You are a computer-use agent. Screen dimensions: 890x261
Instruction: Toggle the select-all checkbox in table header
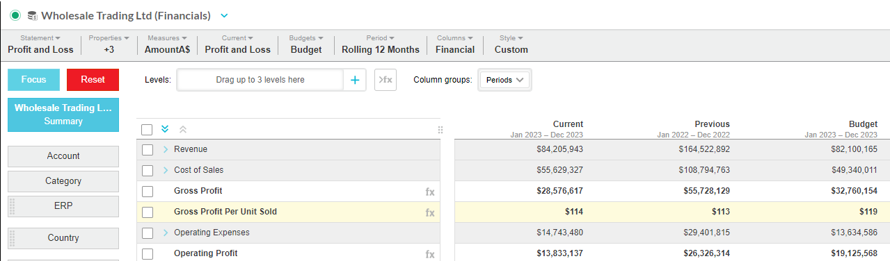[x=147, y=129]
